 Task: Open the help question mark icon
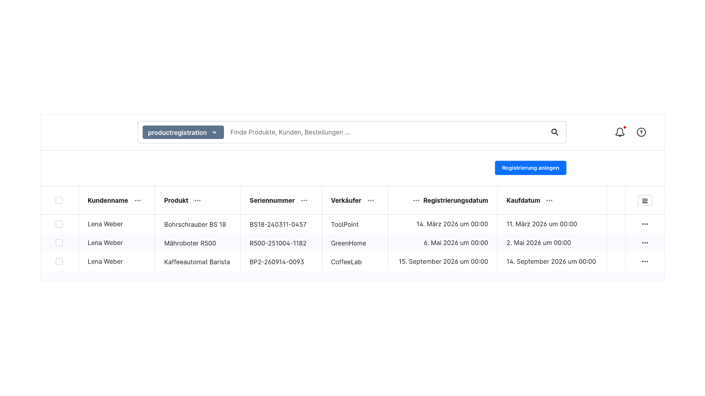(x=641, y=132)
